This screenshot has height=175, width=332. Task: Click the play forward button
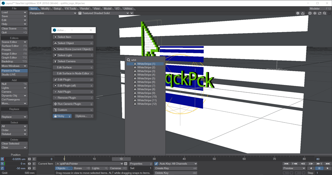(327, 168)
